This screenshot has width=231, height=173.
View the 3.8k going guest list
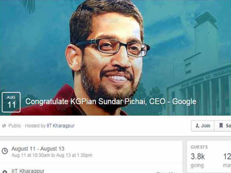point(198,156)
